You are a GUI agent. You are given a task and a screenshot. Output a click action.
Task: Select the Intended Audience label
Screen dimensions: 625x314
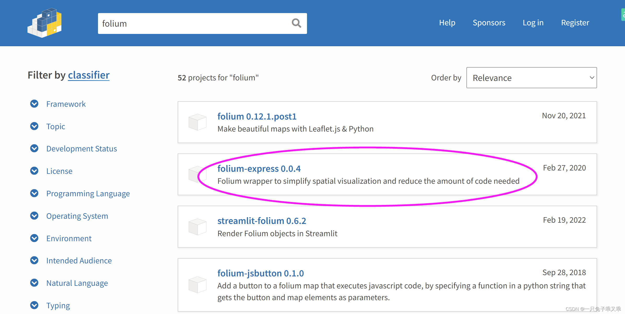(x=79, y=260)
